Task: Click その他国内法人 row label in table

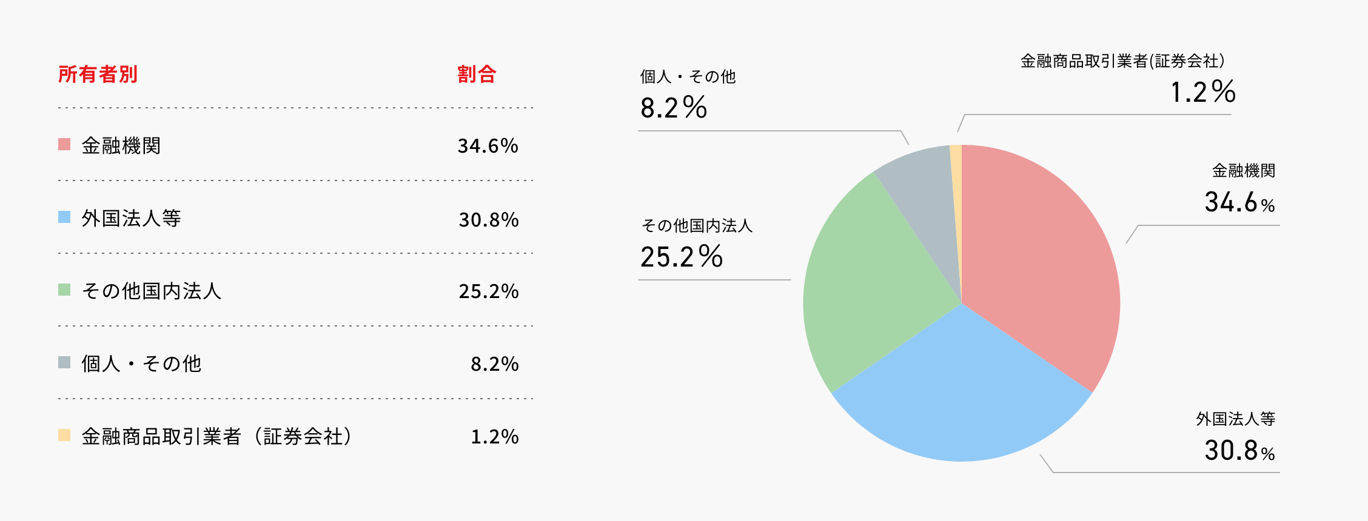Action: 152,291
